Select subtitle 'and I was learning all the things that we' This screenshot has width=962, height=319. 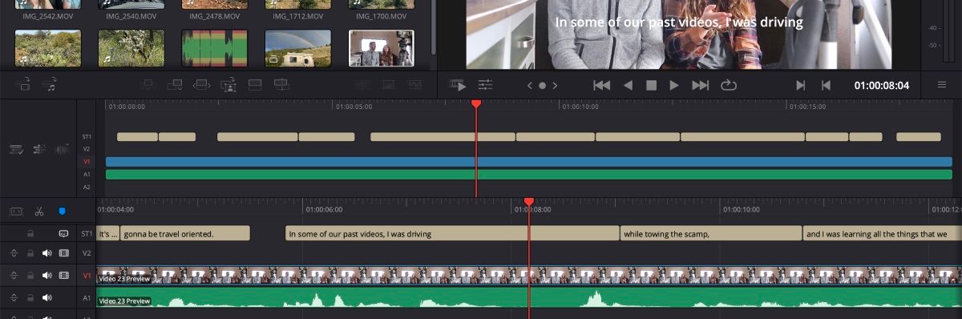click(x=882, y=233)
